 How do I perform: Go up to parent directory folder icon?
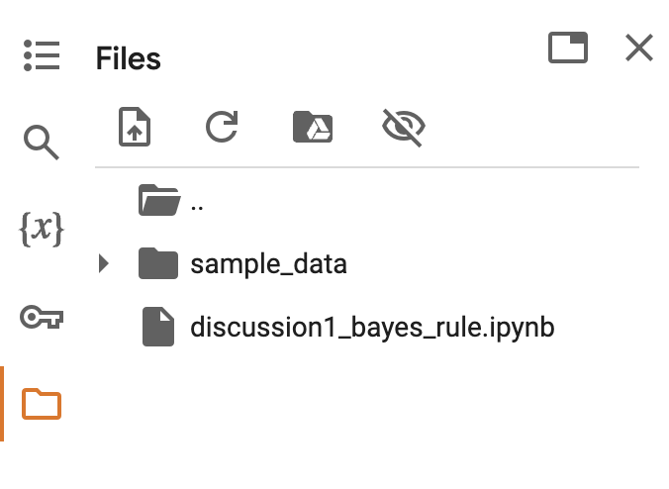pyautogui.click(x=159, y=200)
